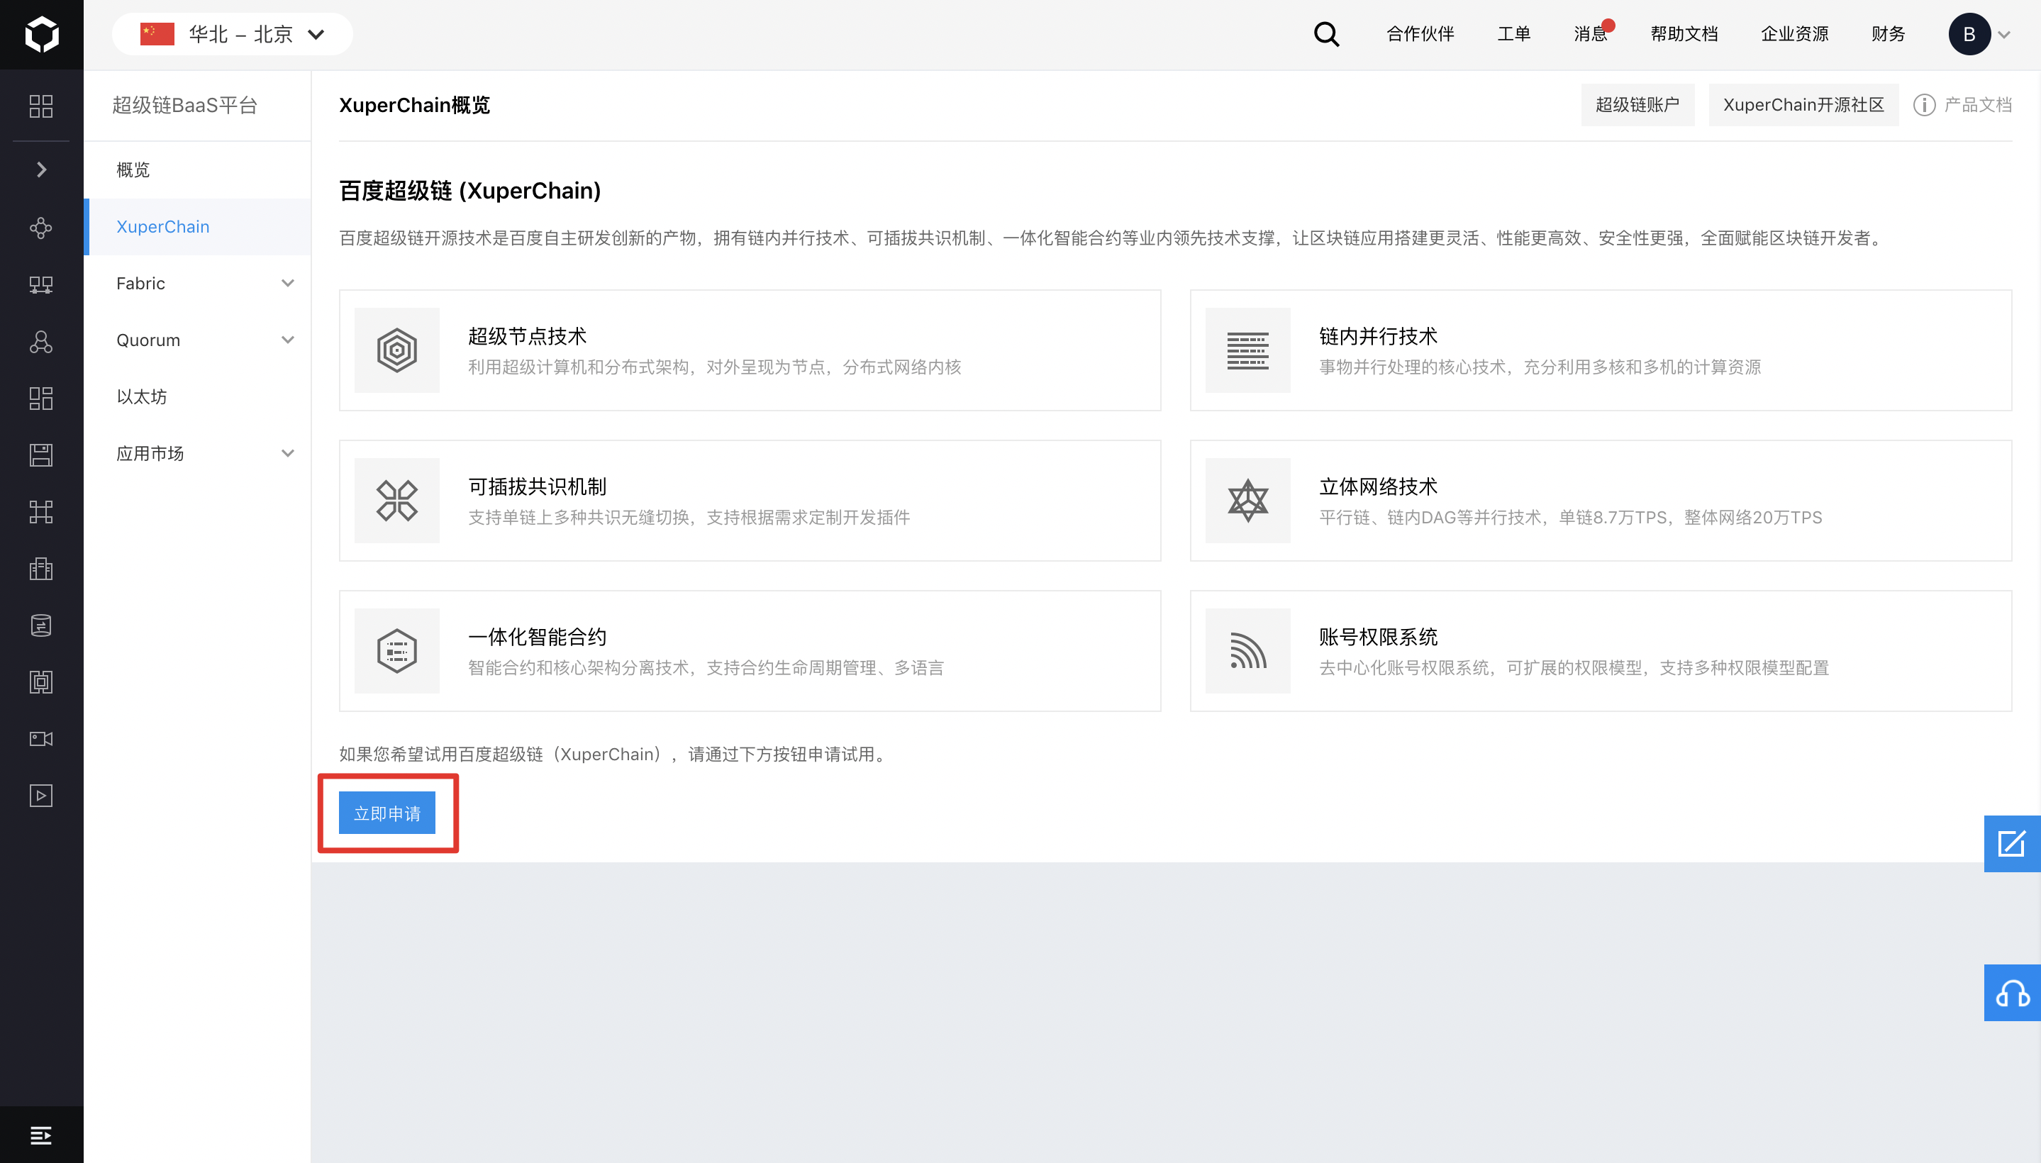Click the 百度超级链 (XuperChain) heading
Viewport: 2041px width, 1163px height.
pyautogui.click(x=469, y=191)
